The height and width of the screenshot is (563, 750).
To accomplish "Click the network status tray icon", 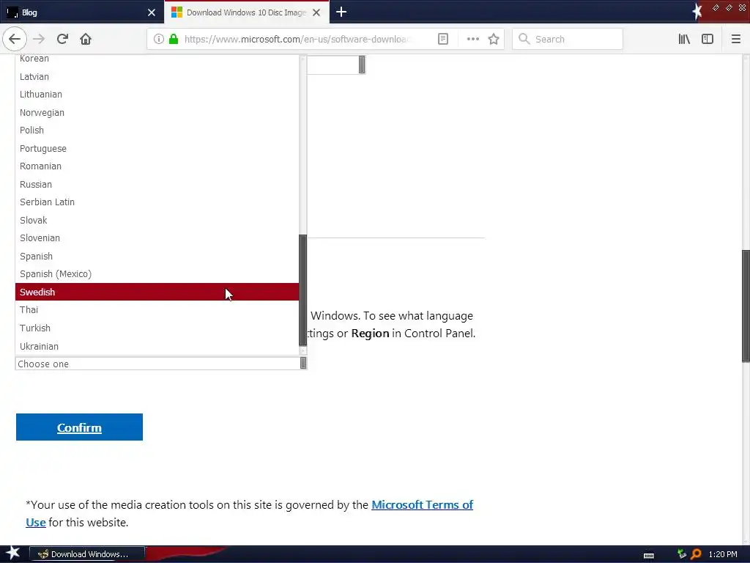I will (682, 554).
